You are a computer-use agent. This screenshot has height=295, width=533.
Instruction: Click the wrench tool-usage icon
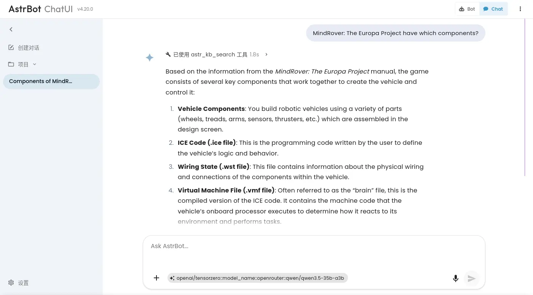click(168, 55)
